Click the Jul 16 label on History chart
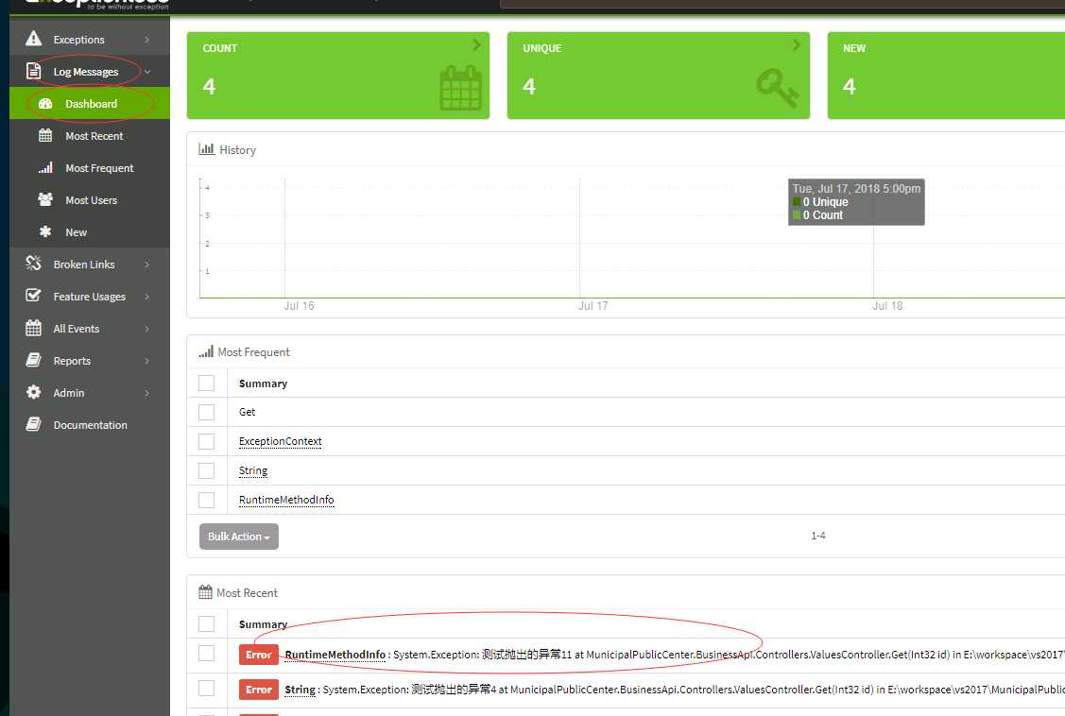 (x=299, y=305)
